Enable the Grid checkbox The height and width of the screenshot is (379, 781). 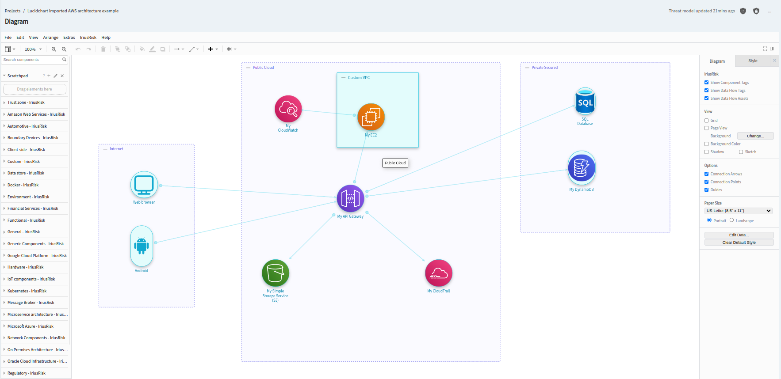click(706, 121)
